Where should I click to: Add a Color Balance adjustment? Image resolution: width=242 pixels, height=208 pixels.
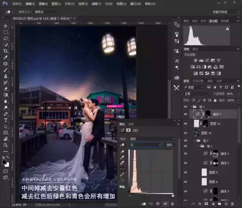click(x=199, y=67)
